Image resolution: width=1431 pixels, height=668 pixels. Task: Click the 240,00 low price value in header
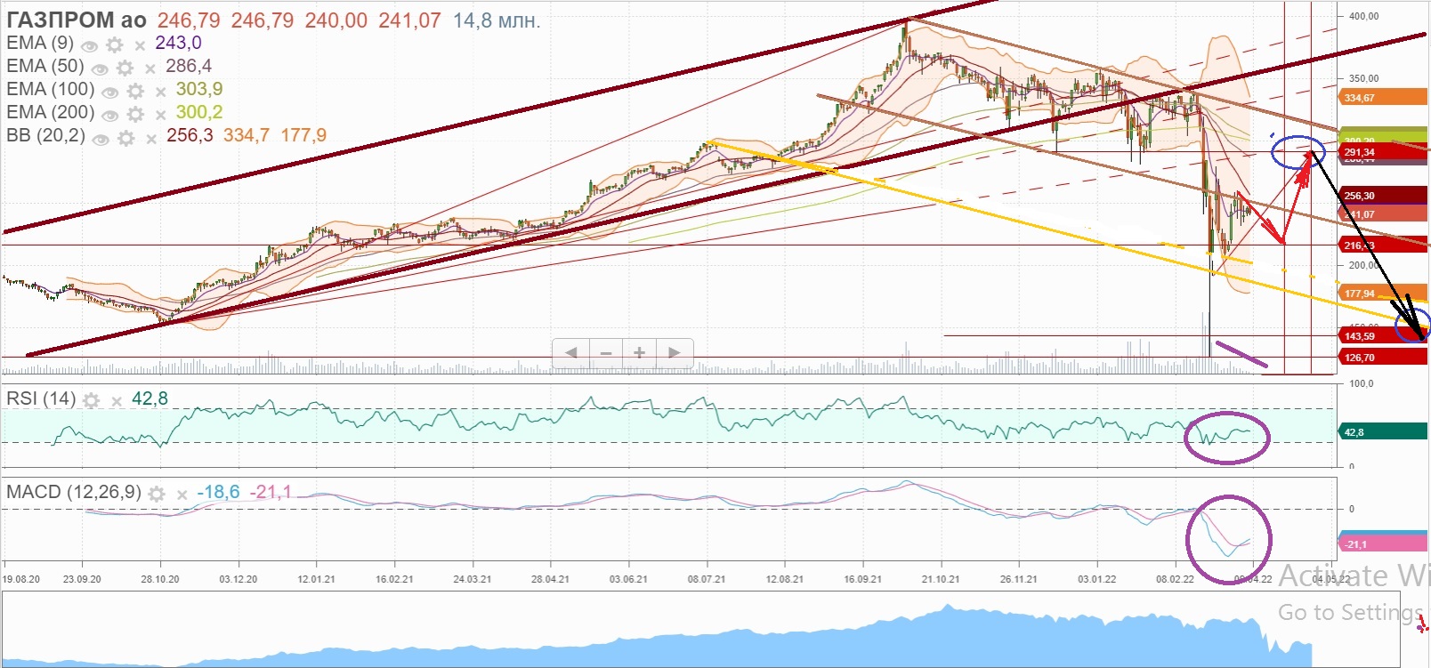[x=336, y=20]
